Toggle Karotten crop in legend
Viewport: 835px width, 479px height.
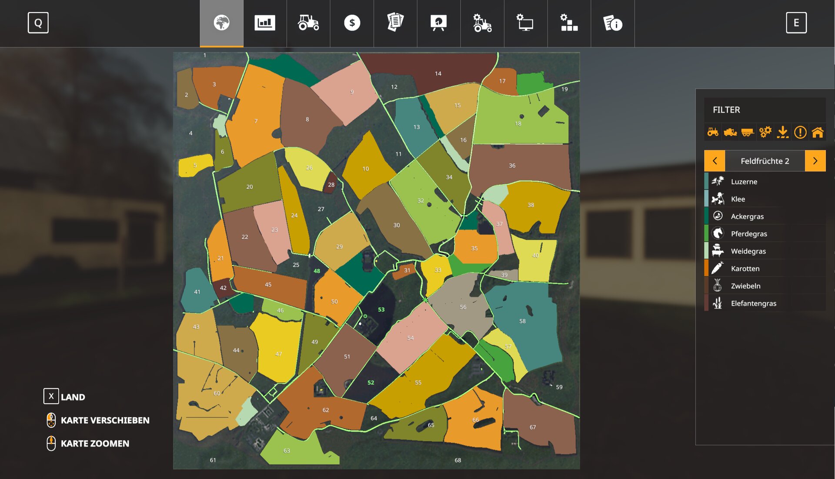coord(745,269)
